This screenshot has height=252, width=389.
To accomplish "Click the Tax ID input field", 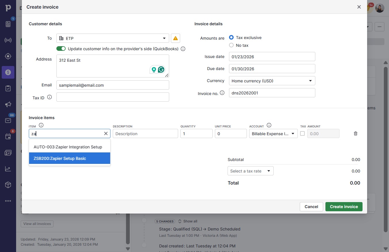I will [x=113, y=97].
